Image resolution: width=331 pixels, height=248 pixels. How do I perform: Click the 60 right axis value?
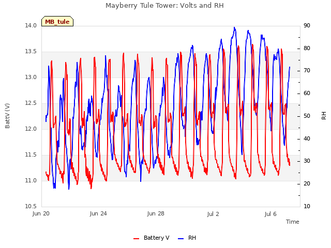coord(307,93)
